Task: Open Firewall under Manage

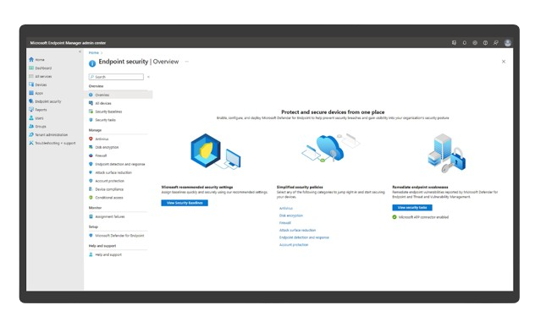Action: pyautogui.click(x=97, y=155)
